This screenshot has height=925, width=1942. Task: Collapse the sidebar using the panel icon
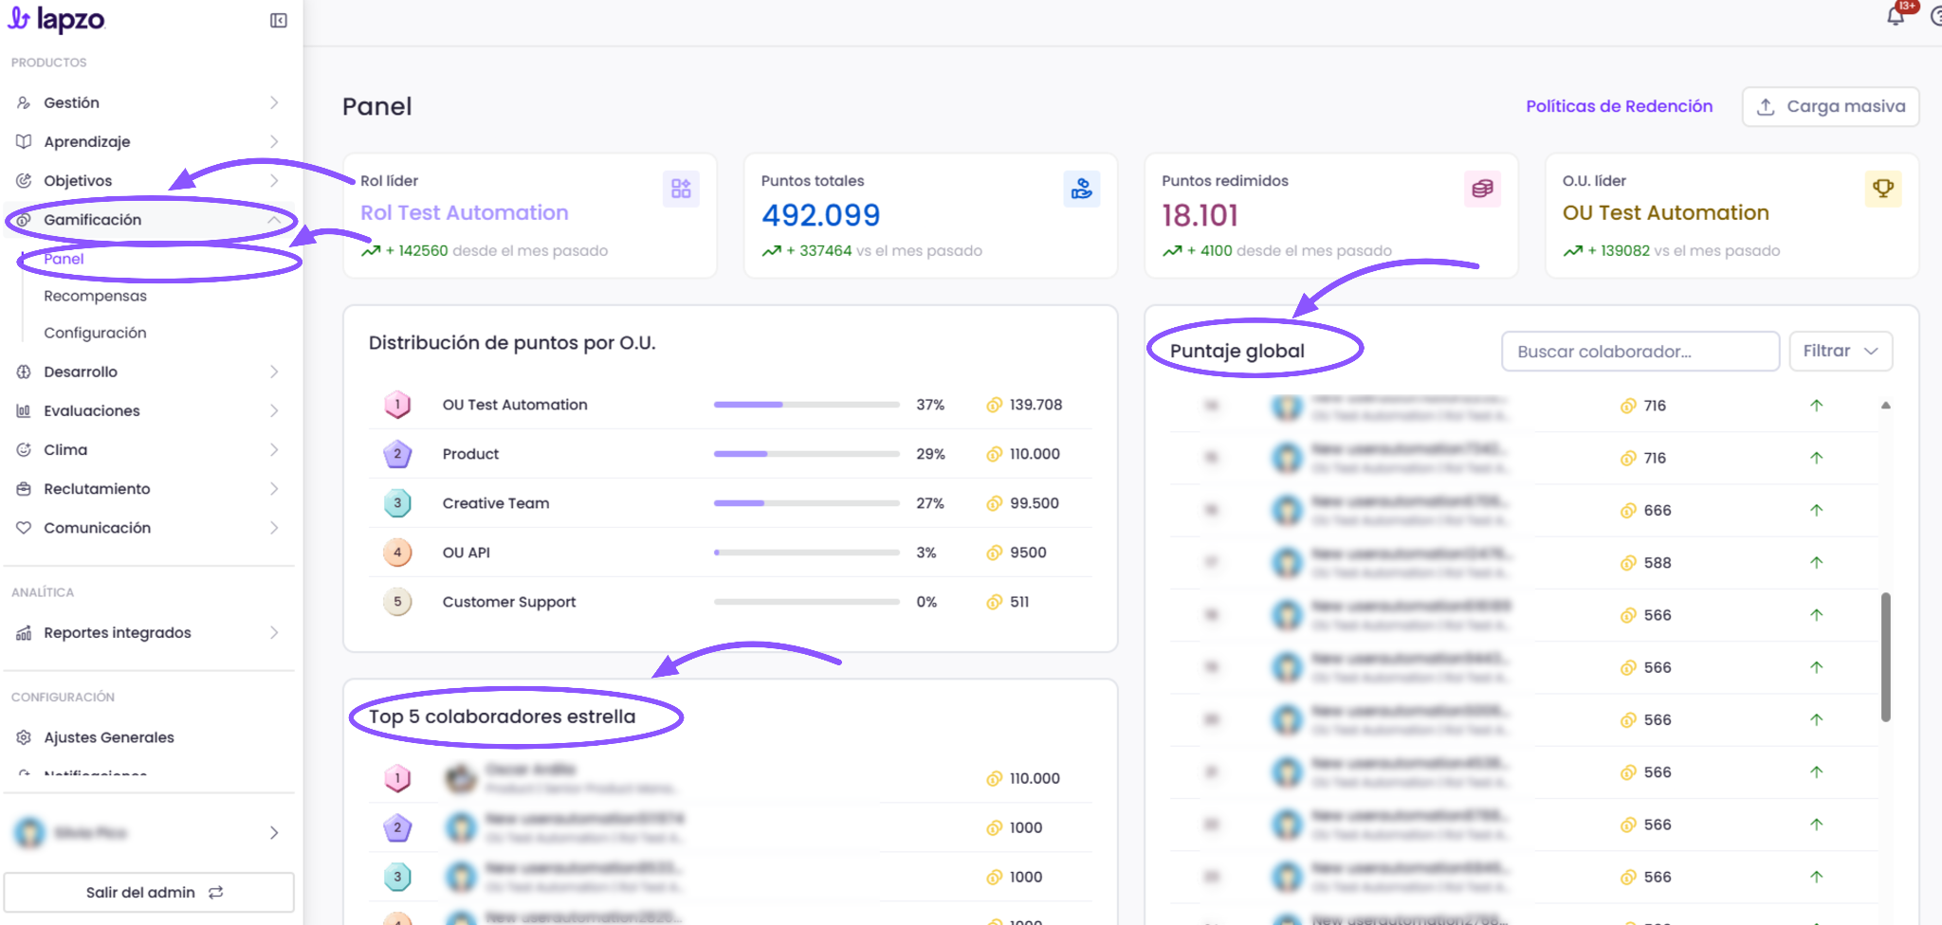click(x=279, y=20)
